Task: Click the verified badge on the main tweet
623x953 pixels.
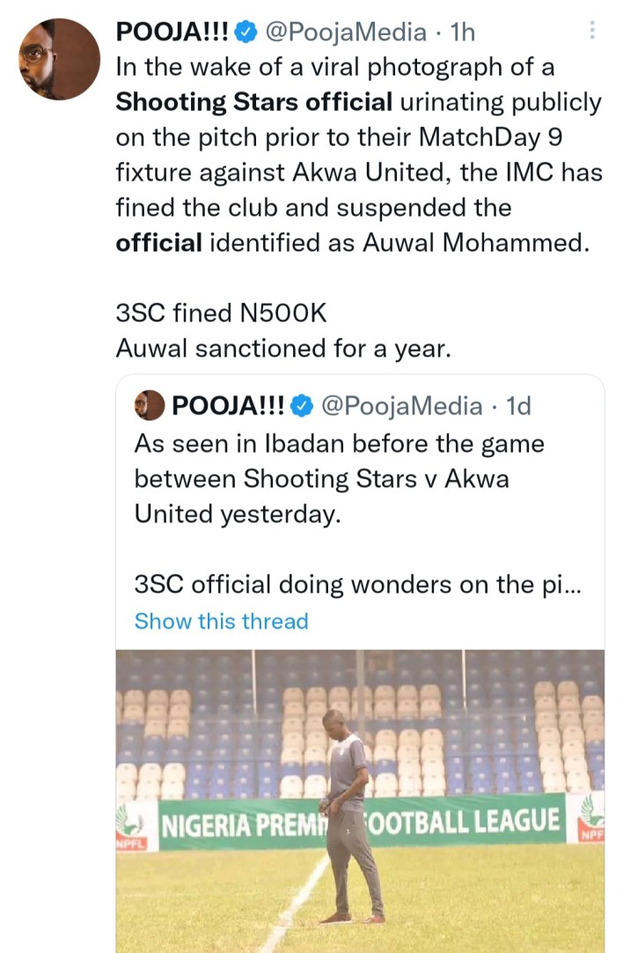Action: coord(247,33)
